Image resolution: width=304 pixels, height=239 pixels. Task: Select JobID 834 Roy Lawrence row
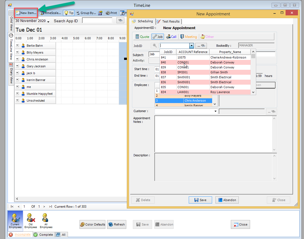click(x=205, y=92)
